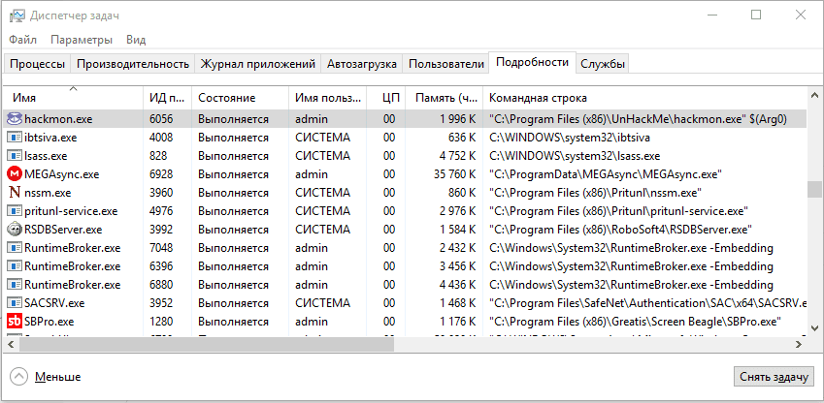Click the lsass.exe process icon
This screenshot has height=403, width=824.
(x=15, y=156)
